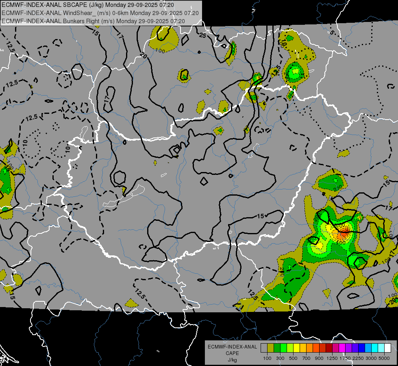Select the Bunkers Right (m/s) header line
This screenshot has height=366, width=398.
93,21
